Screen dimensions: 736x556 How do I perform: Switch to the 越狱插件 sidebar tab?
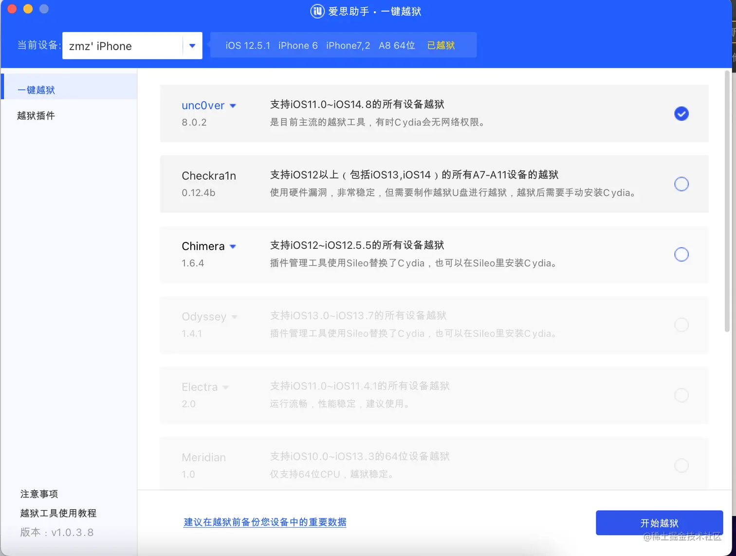click(x=36, y=115)
